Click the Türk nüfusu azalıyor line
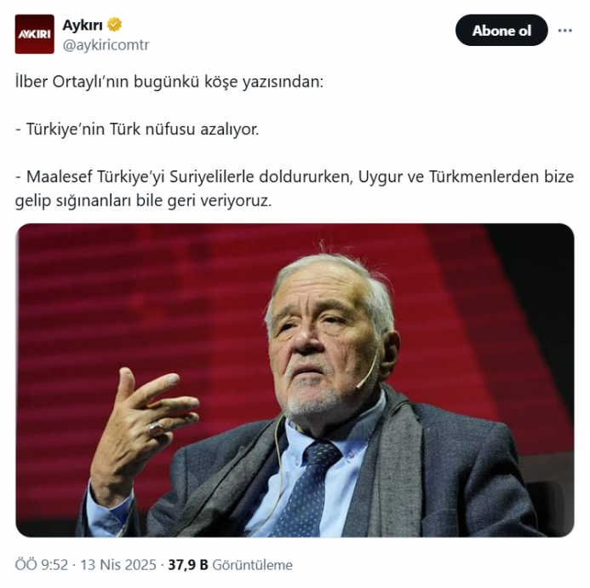This screenshot has width=590, height=588. 136,130
